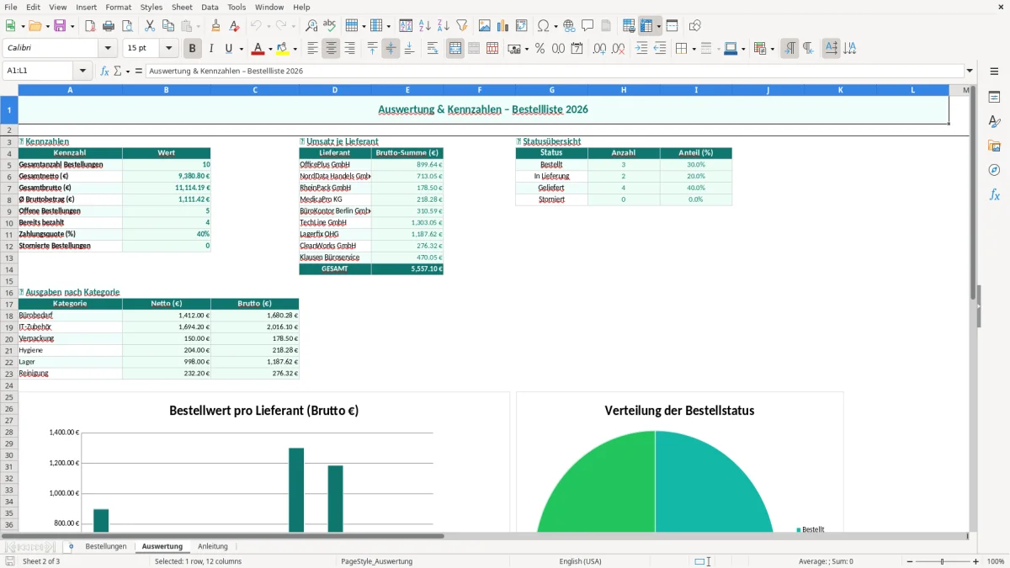Copy the selection to clipboard
1010x568 pixels.
(168, 26)
